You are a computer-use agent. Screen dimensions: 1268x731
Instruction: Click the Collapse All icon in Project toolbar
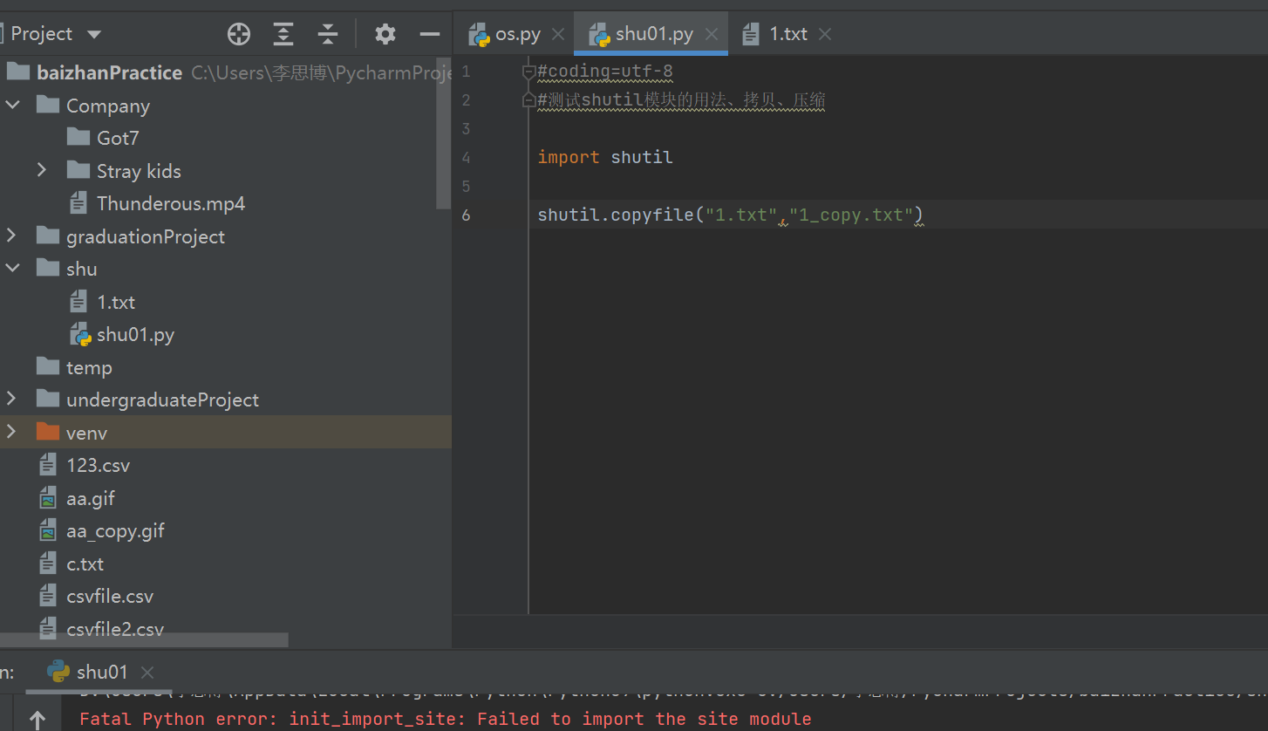pyautogui.click(x=328, y=34)
